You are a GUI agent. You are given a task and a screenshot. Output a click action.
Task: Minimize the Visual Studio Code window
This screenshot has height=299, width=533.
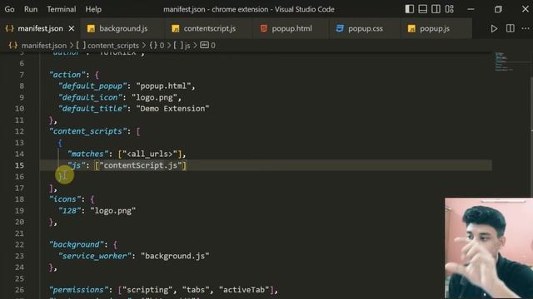[471, 9]
